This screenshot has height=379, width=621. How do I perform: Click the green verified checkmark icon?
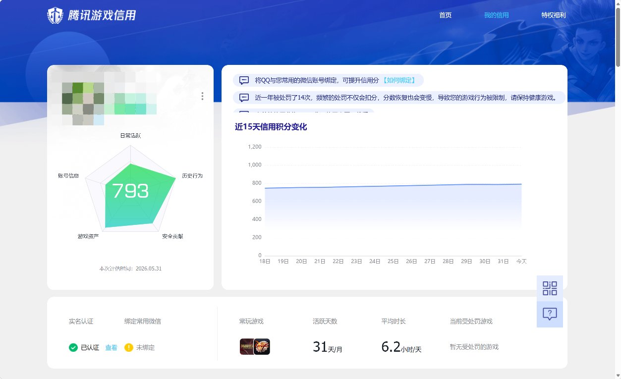[x=73, y=347]
